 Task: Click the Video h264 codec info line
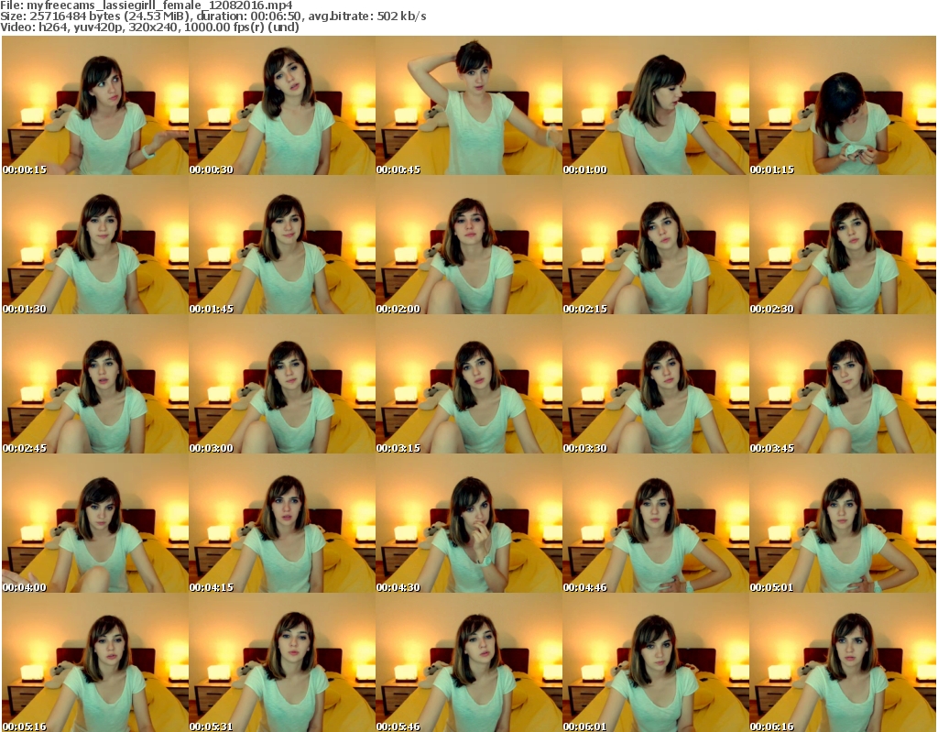(x=149, y=27)
